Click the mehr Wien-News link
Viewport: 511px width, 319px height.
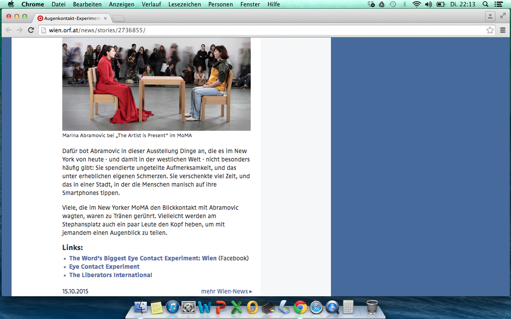tap(226, 291)
